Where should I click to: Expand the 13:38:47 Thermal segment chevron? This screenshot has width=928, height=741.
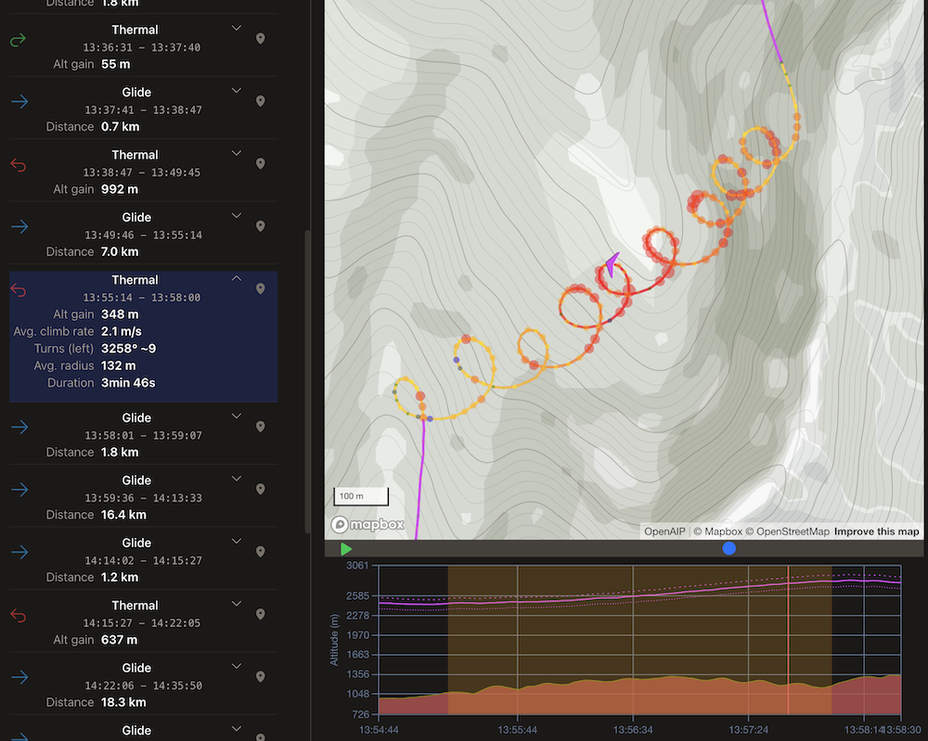[237, 153]
